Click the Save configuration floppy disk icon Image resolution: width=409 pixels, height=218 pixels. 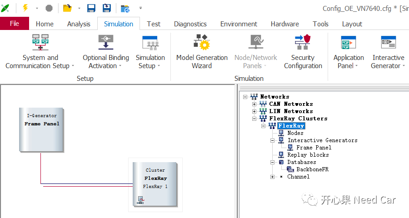91,8
